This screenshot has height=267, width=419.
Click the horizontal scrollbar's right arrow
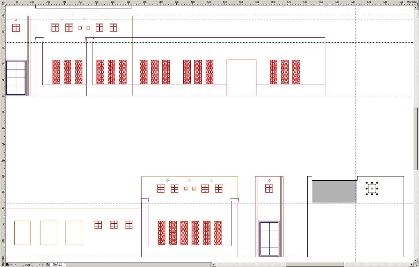point(411,265)
